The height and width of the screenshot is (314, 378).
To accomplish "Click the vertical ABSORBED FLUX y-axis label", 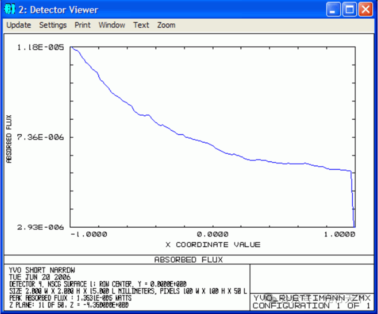I will click(x=10, y=139).
